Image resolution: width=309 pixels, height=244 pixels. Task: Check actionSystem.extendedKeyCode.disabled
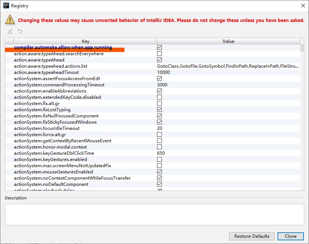tap(159, 97)
